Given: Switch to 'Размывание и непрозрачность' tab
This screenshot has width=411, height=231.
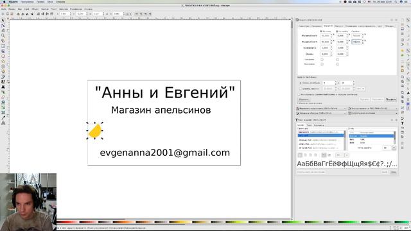Looking at the screenshot, I should pos(360,26).
